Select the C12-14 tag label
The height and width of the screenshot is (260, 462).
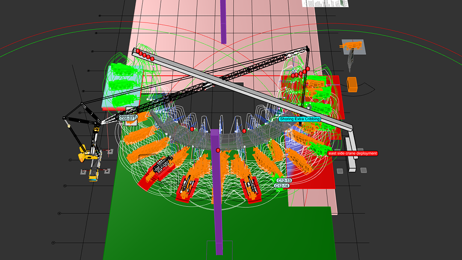[281, 186]
